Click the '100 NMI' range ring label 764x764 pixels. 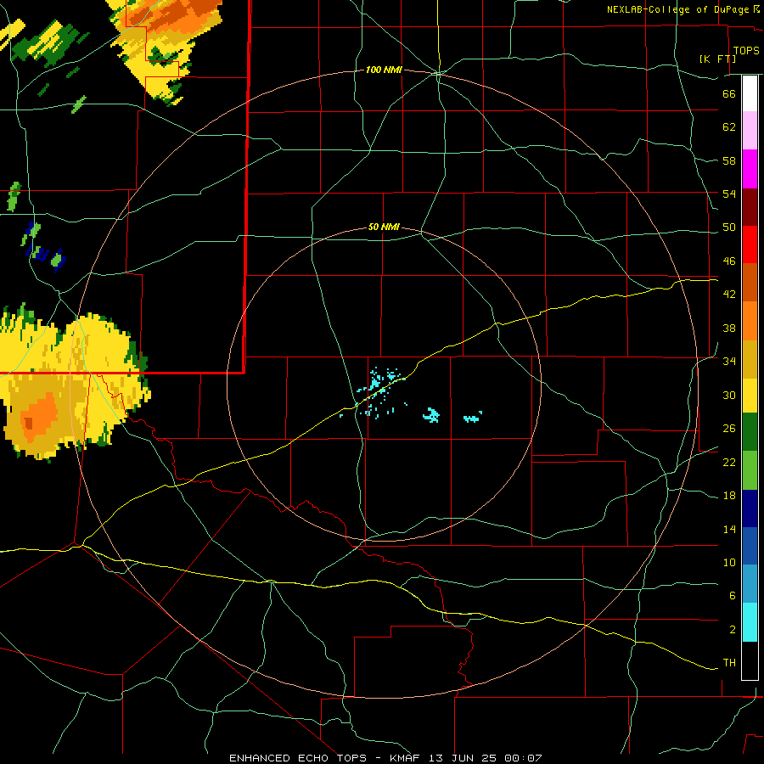tap(384, 70)
